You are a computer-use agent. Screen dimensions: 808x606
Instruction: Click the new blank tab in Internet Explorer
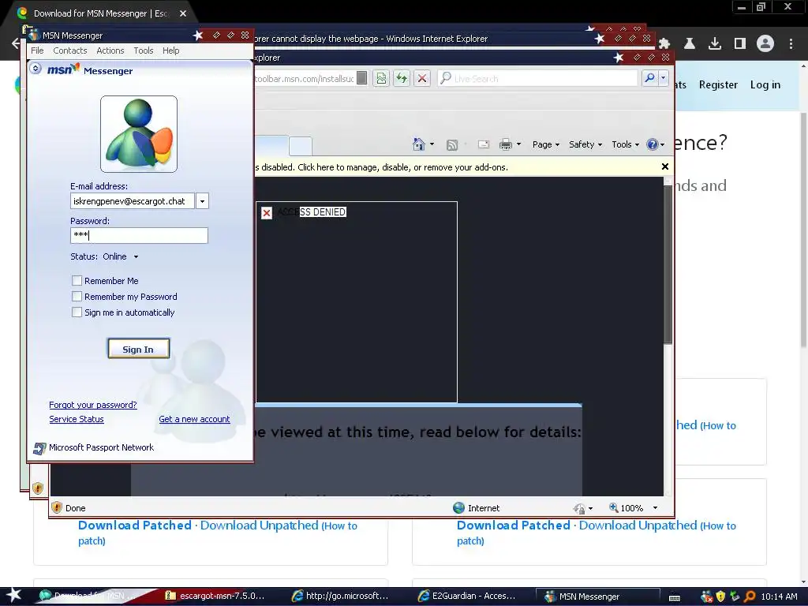point(301,146)
